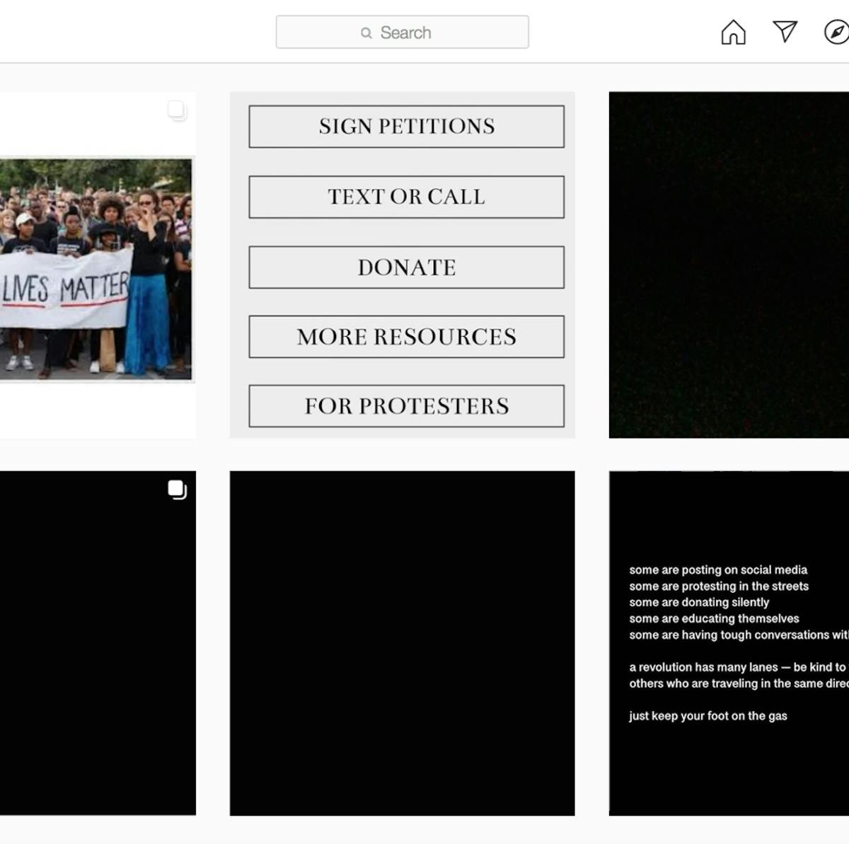Open the Explore compass icon
Viewport: 849px width, 849px height.
point(836,33)
